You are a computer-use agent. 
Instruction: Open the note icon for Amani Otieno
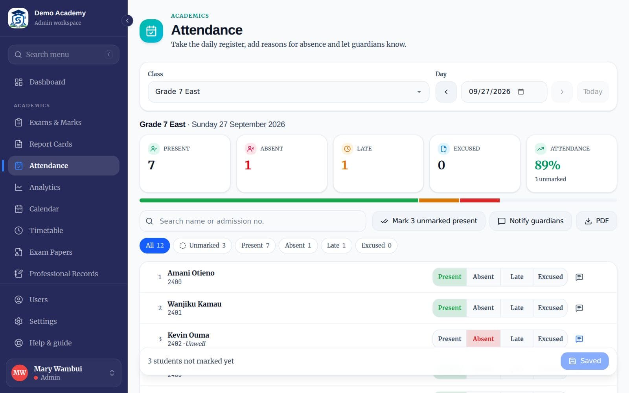(x=579, y=277)
